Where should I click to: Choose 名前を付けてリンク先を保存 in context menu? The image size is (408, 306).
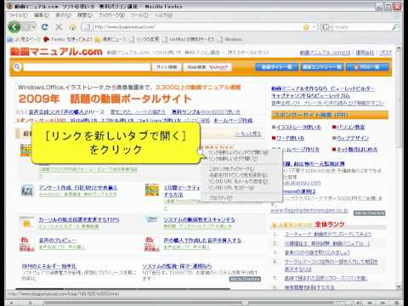point(238,175)
